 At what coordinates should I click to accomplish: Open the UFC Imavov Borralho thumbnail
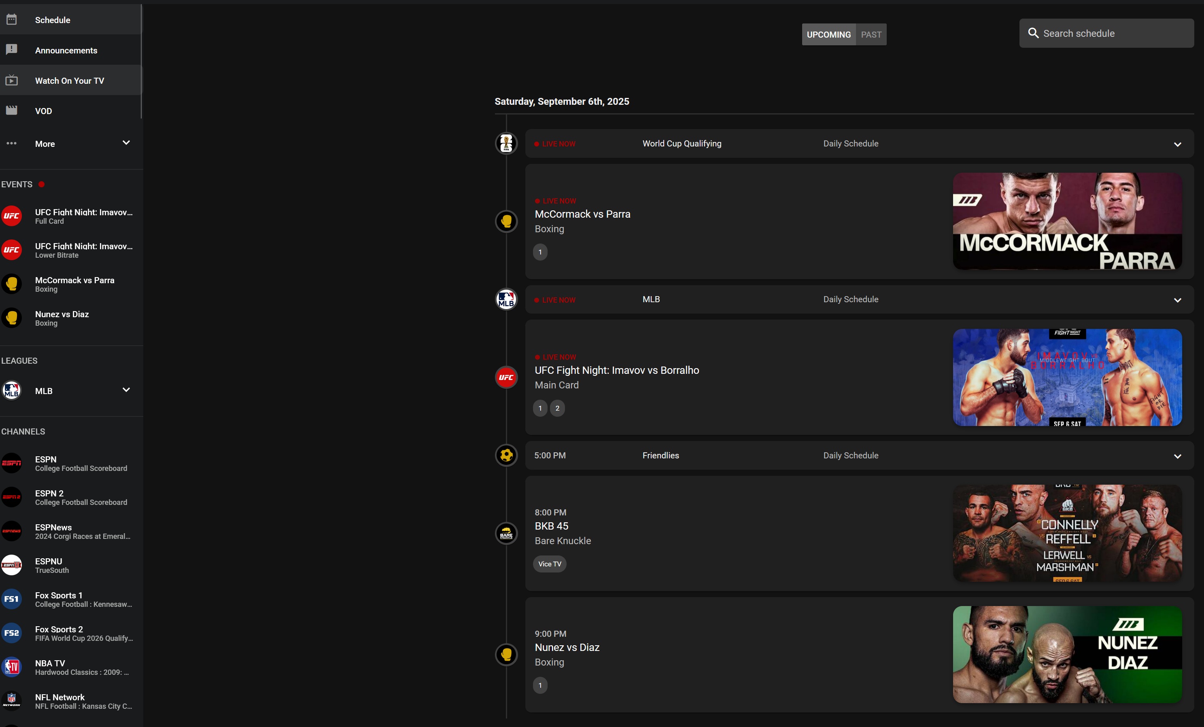1067,377
